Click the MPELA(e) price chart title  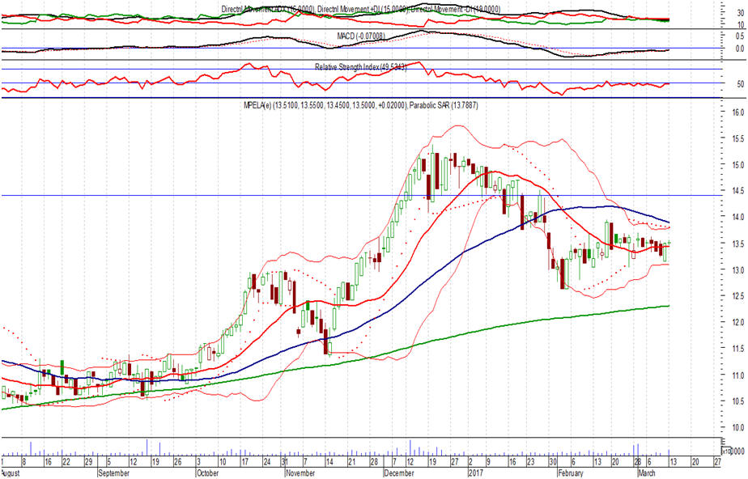325,106
